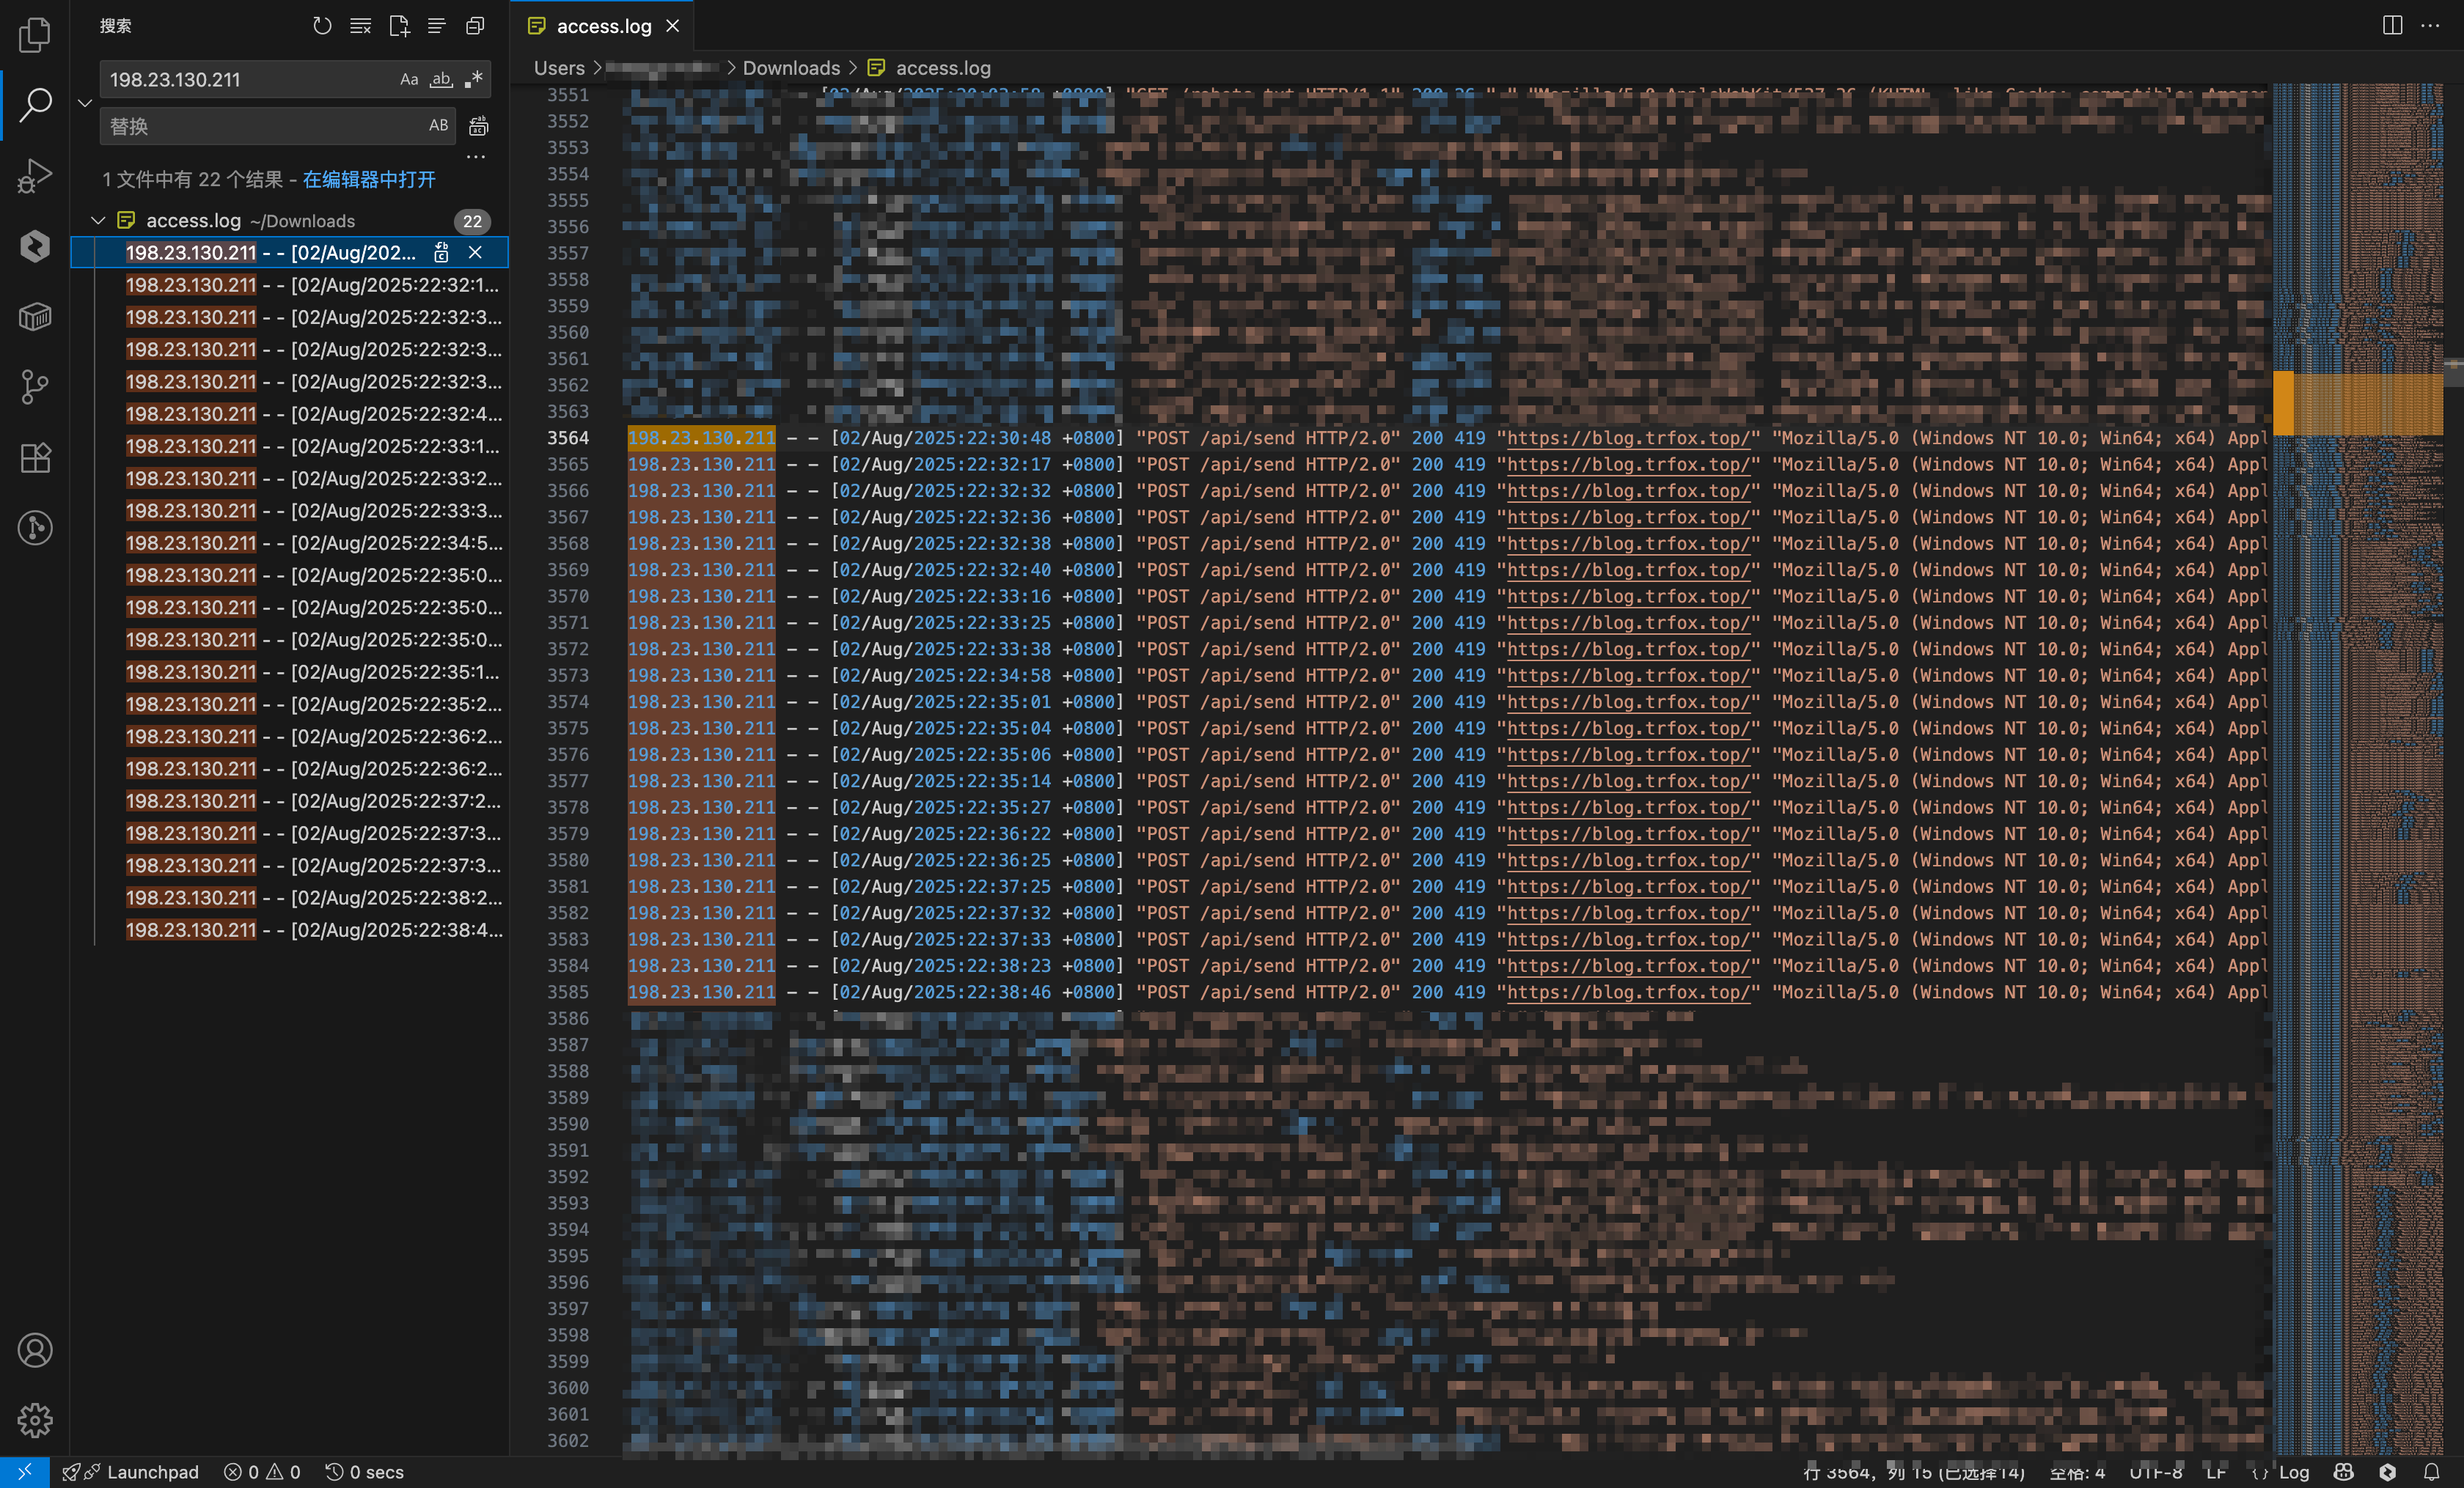Collapse the replace field chevron
The width and height of the screenshot is (2464, 1488).
(85, 102)
